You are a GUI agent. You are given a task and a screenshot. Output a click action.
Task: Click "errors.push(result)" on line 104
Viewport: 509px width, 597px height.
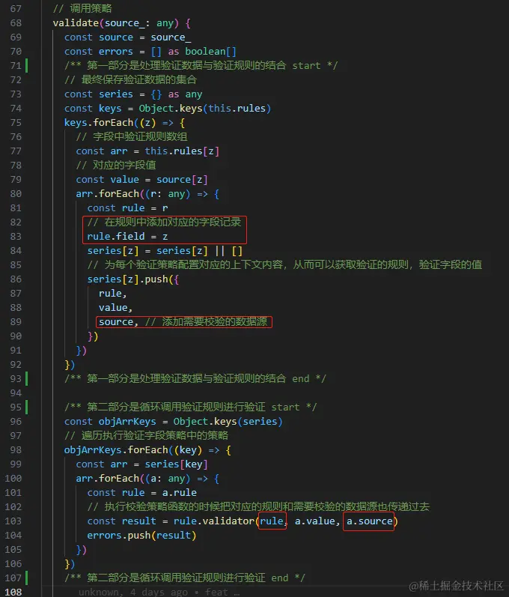[142, 536]
